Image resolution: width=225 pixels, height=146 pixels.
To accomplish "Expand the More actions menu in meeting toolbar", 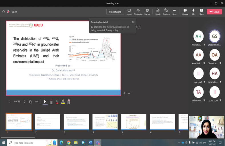I will [x=174, y=11].
